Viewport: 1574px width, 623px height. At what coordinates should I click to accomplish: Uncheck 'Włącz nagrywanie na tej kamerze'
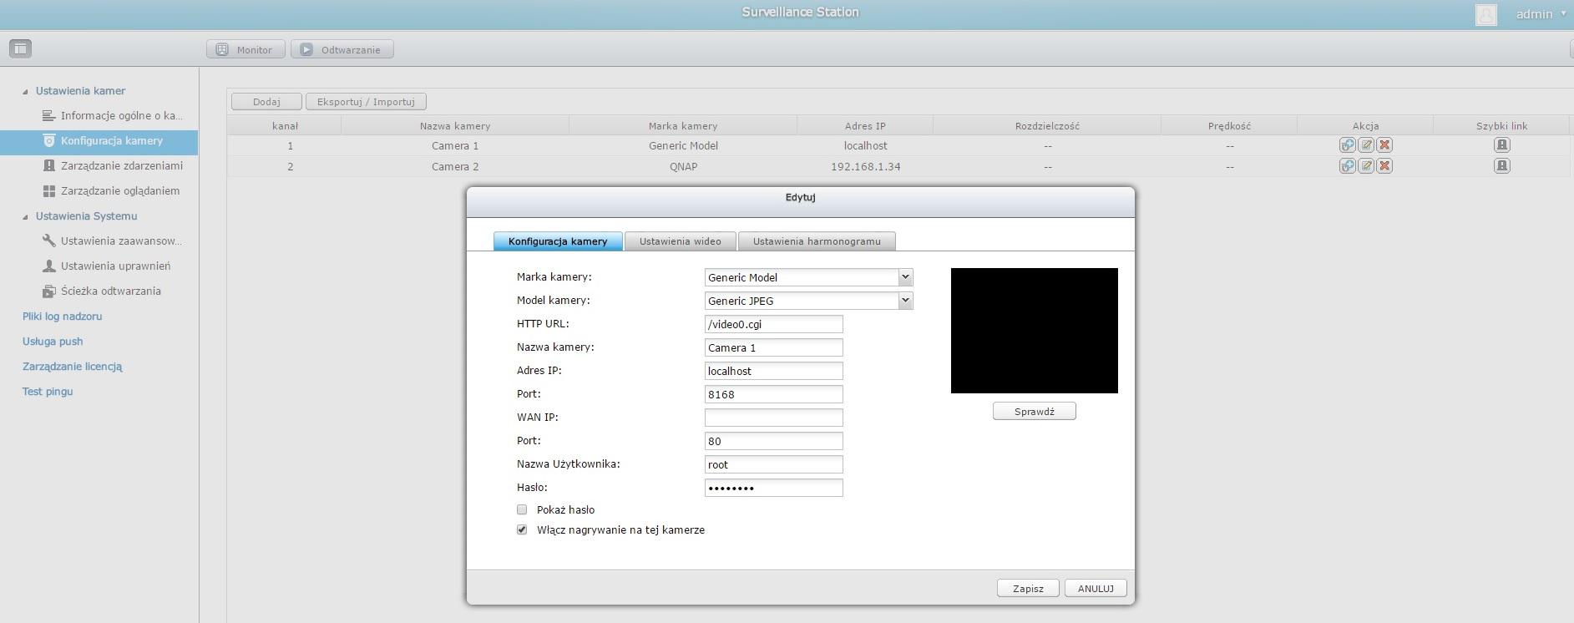click(522, 530)
